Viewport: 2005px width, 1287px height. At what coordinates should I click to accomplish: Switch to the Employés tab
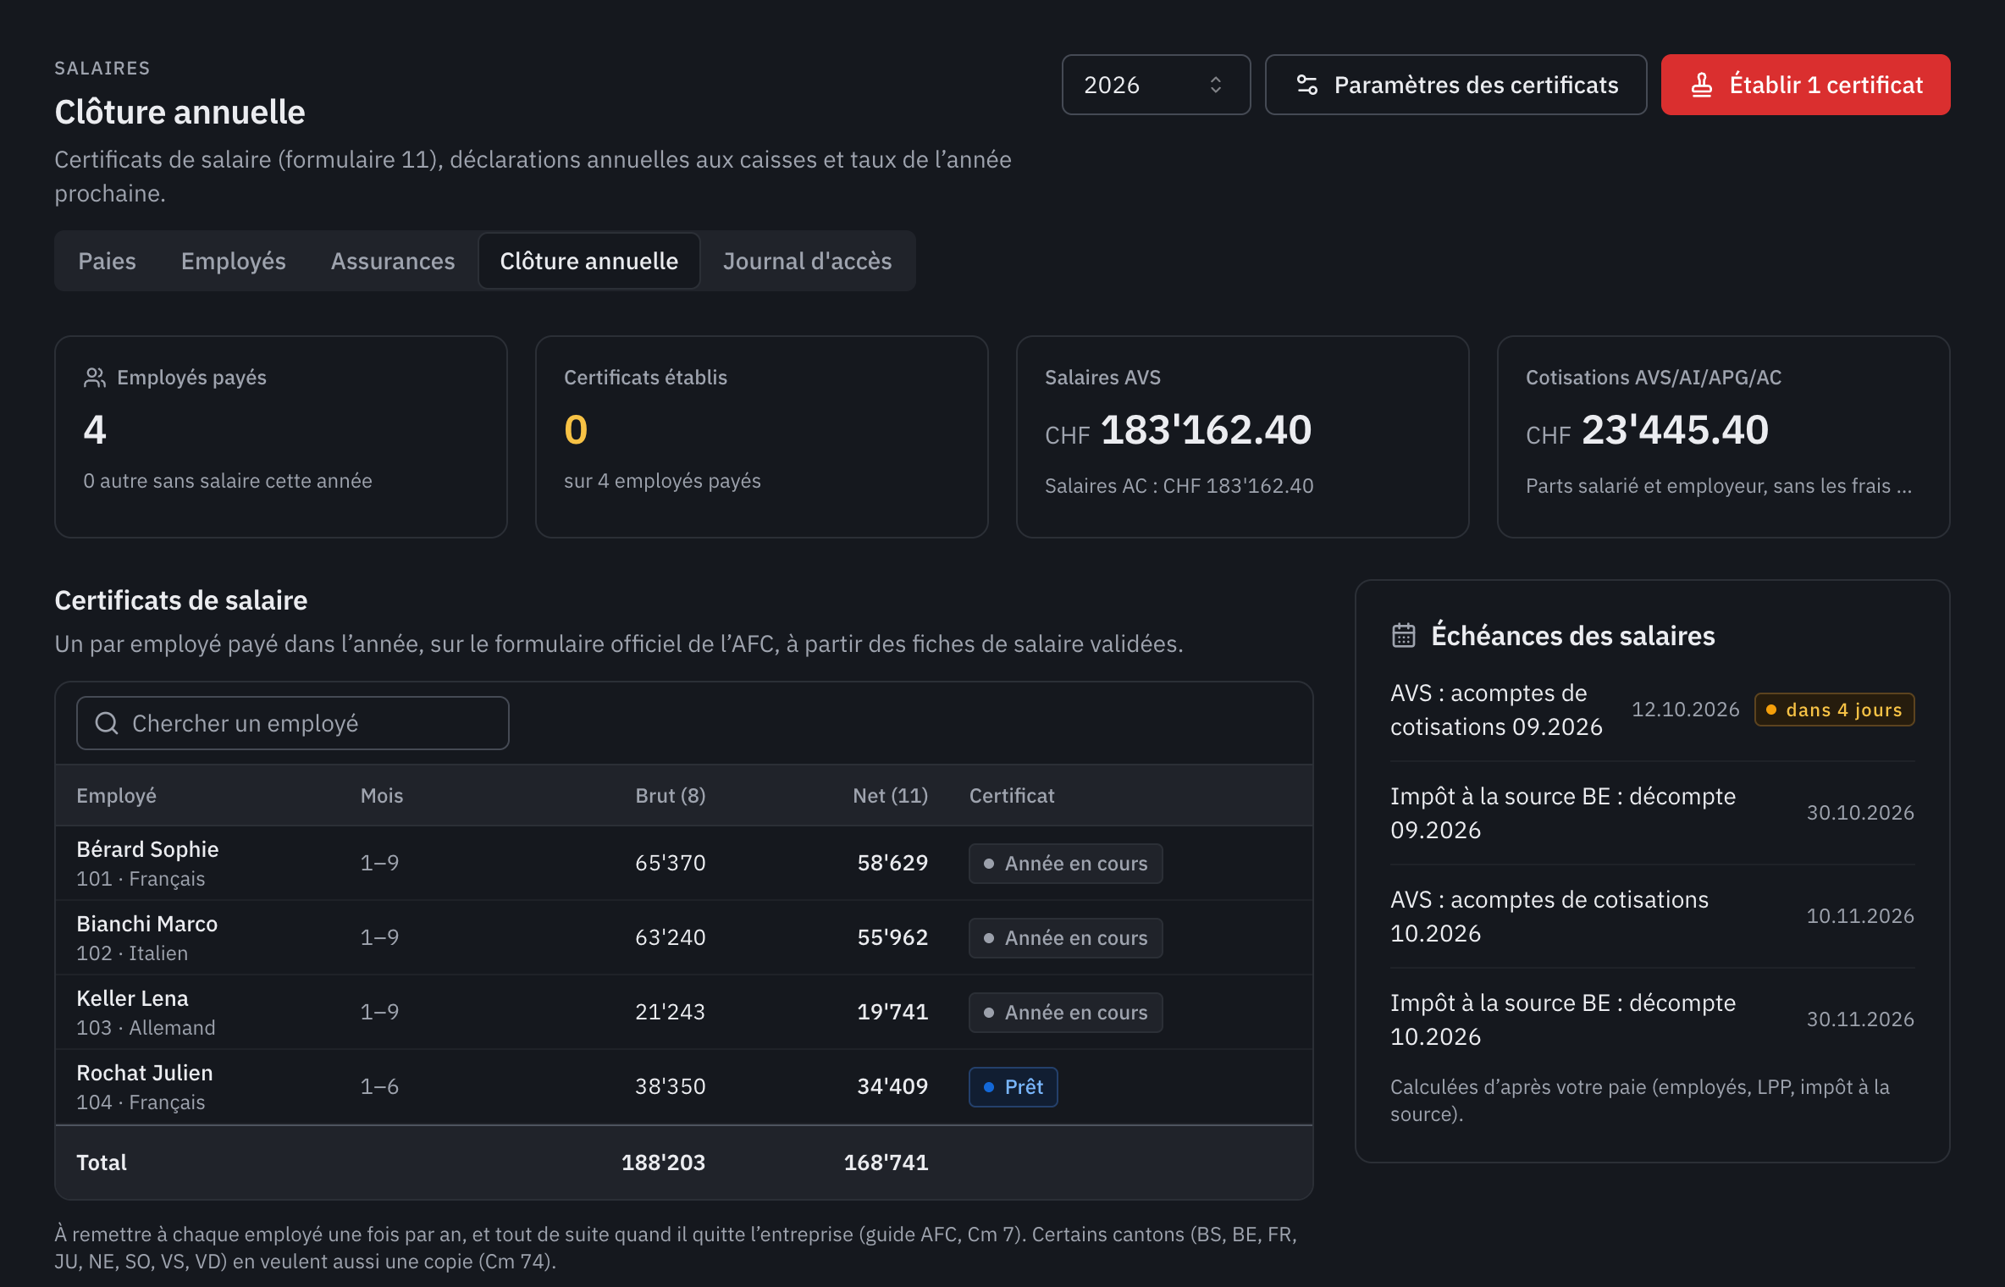click(233, 261)
